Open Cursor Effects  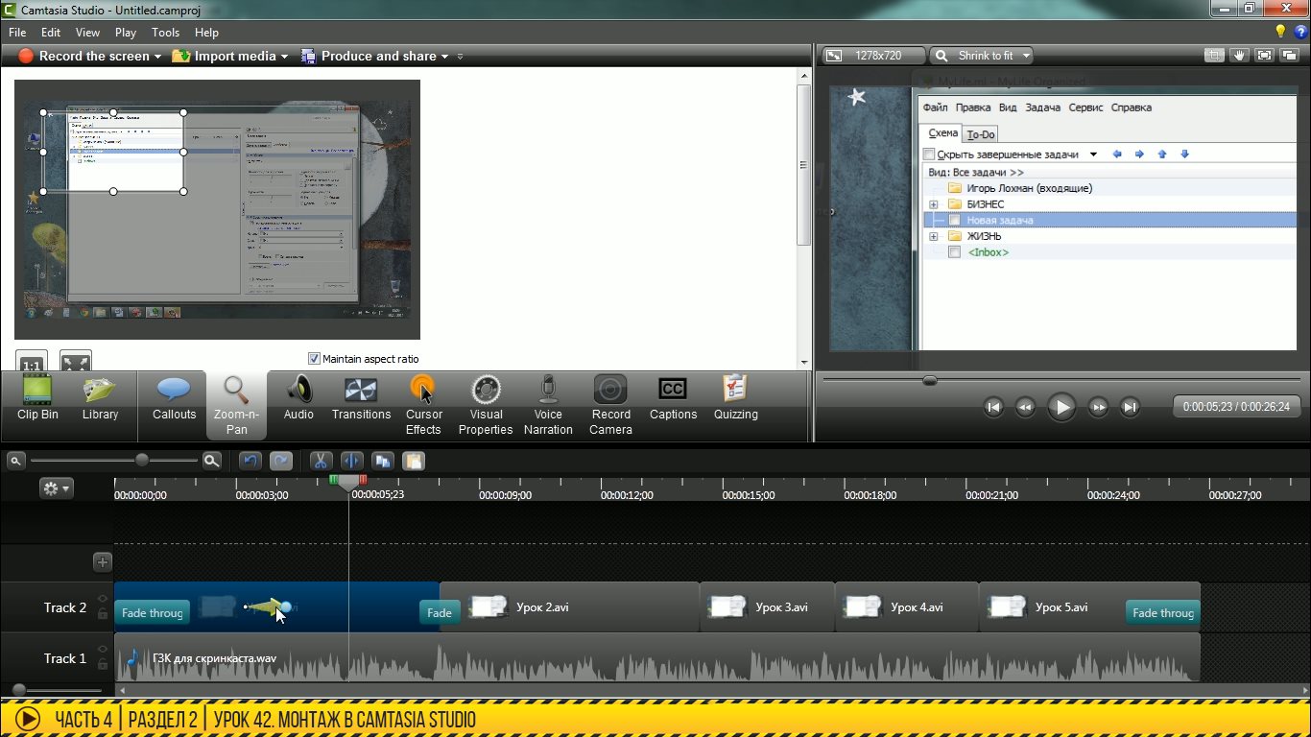tap(423, 405)
